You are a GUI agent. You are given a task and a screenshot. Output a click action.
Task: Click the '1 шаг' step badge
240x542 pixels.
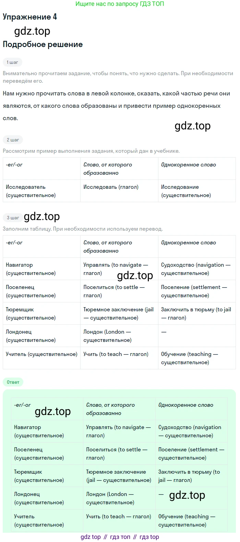point(12,62)
